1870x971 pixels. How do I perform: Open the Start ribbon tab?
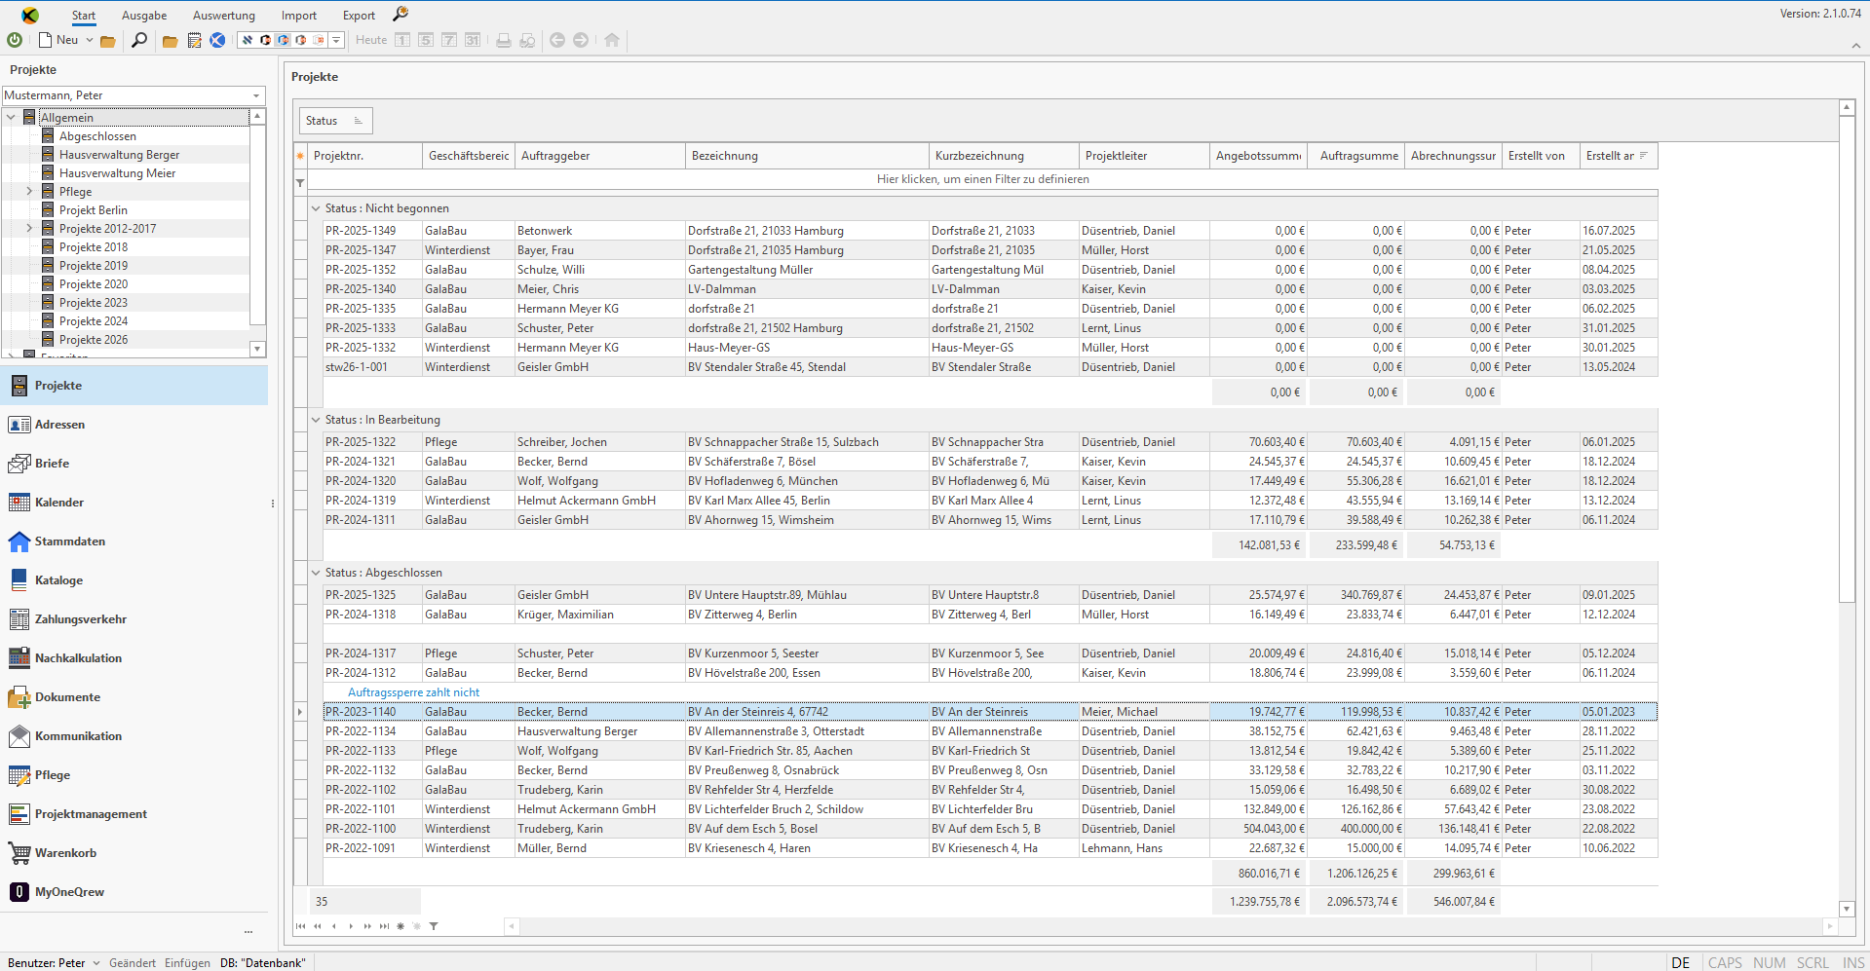tap(84, 16)
